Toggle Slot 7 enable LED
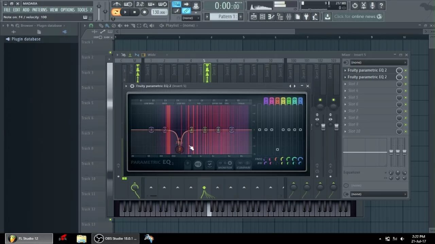 pos(405,111)
